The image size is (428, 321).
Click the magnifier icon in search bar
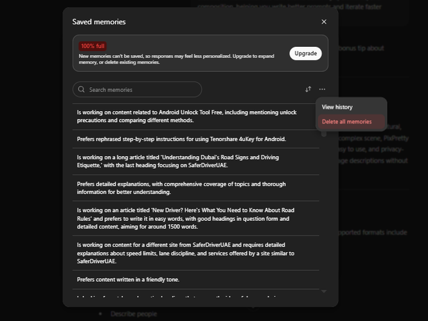[82, 90]
